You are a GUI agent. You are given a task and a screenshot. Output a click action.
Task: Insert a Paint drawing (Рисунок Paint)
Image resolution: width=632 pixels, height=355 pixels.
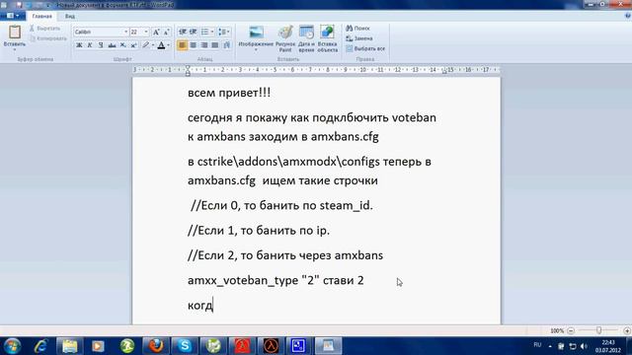point(285,38)
